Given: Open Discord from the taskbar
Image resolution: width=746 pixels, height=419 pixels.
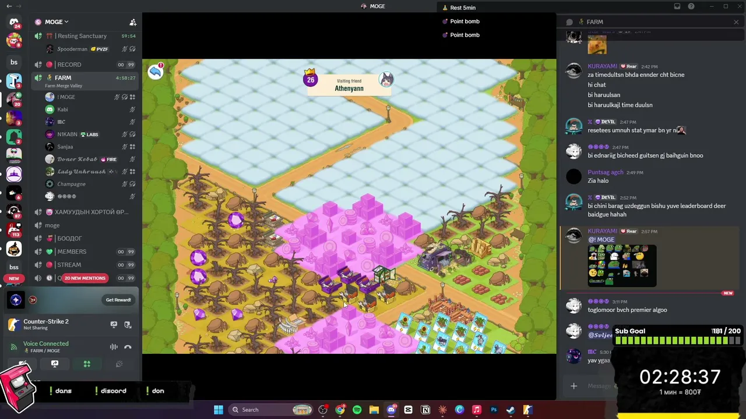Looking at the screenshot, I should coord(391,410).
